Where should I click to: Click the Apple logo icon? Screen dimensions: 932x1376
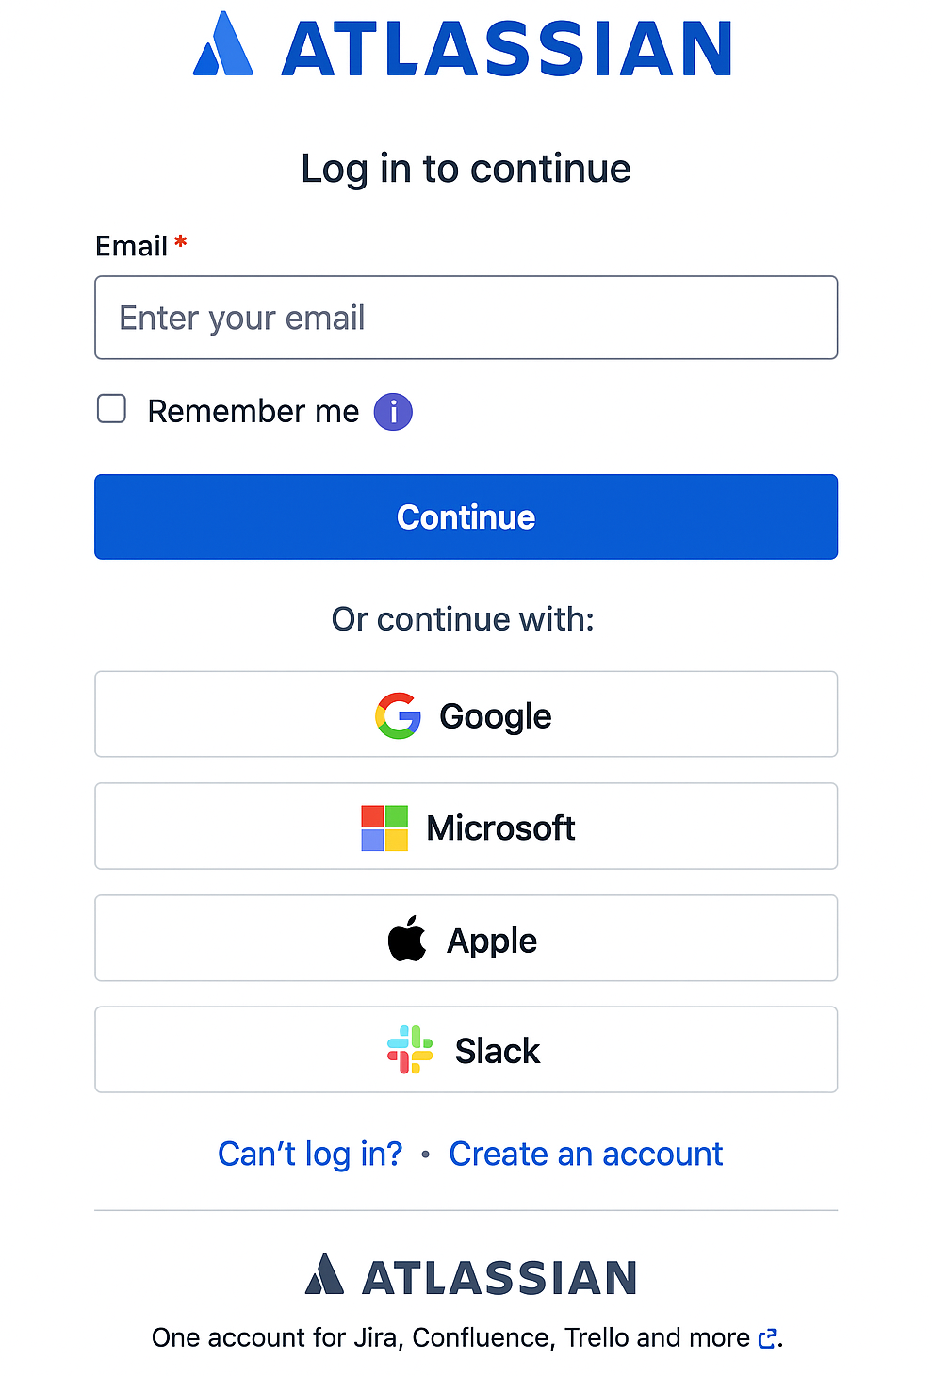[407, 939]
